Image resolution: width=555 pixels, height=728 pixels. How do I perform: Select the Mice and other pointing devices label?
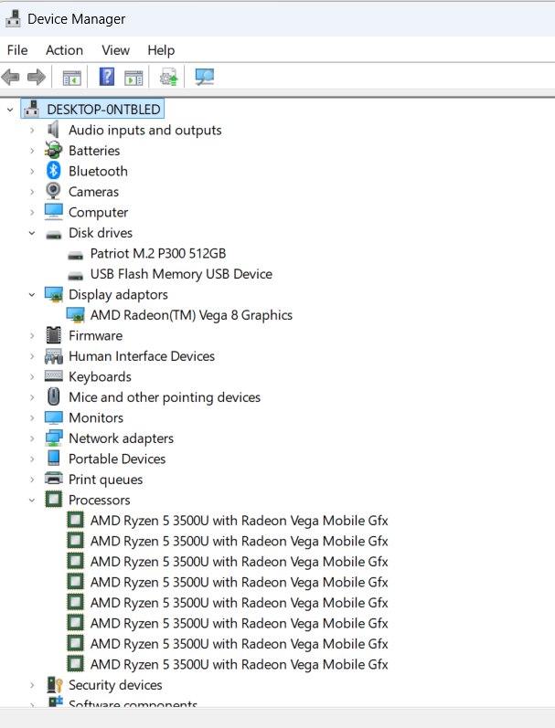165,397
